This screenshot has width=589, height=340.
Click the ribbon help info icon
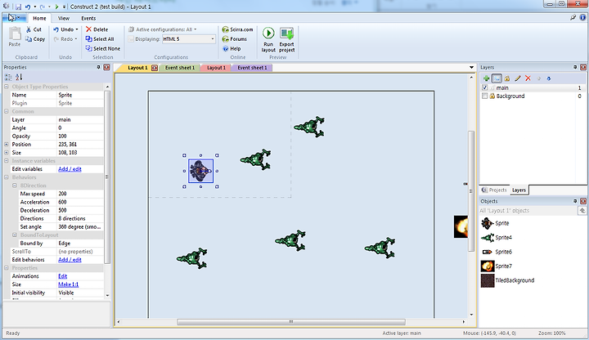tap(583, 17)
